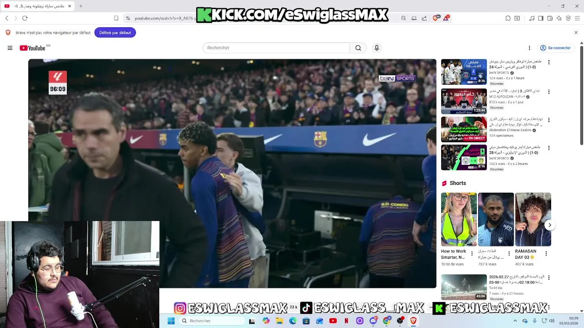The height and width of the screenshot is (328, 584).
Task: Click the main video player
Action: click(x=232, y=174)
